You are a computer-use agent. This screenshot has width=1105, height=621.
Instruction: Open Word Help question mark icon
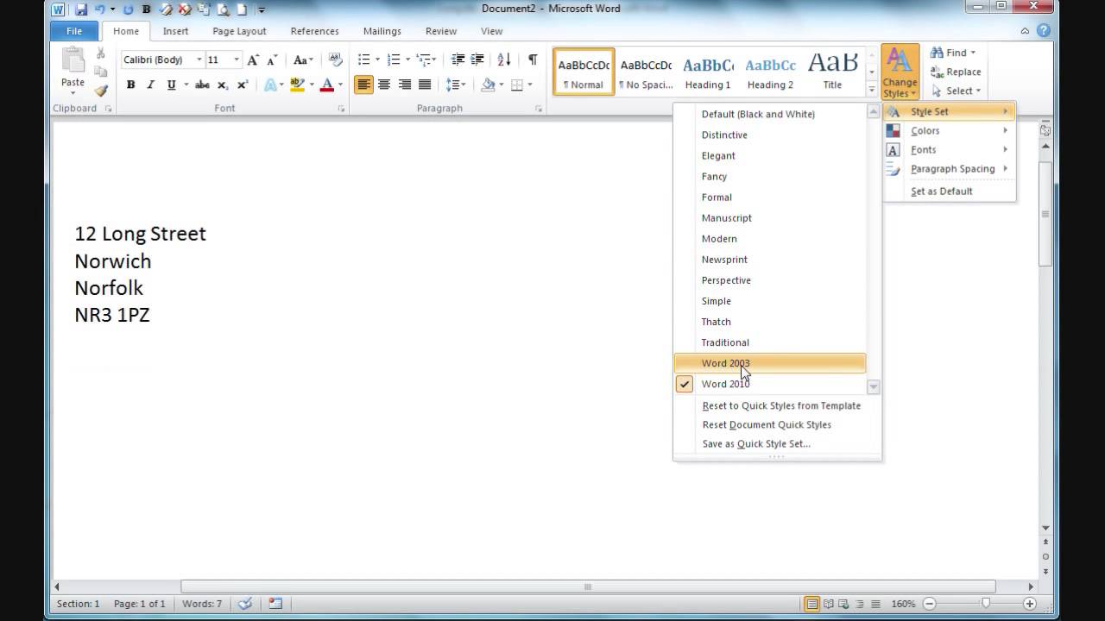(x=1044, y=30)
